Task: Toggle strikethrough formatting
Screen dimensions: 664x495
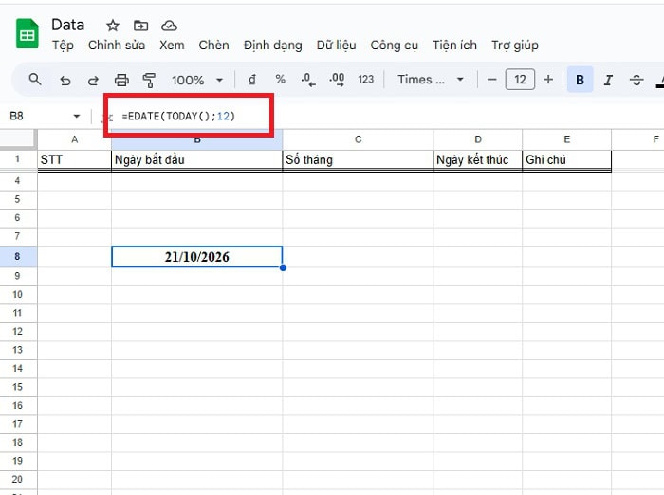Action: coord(636,80)
